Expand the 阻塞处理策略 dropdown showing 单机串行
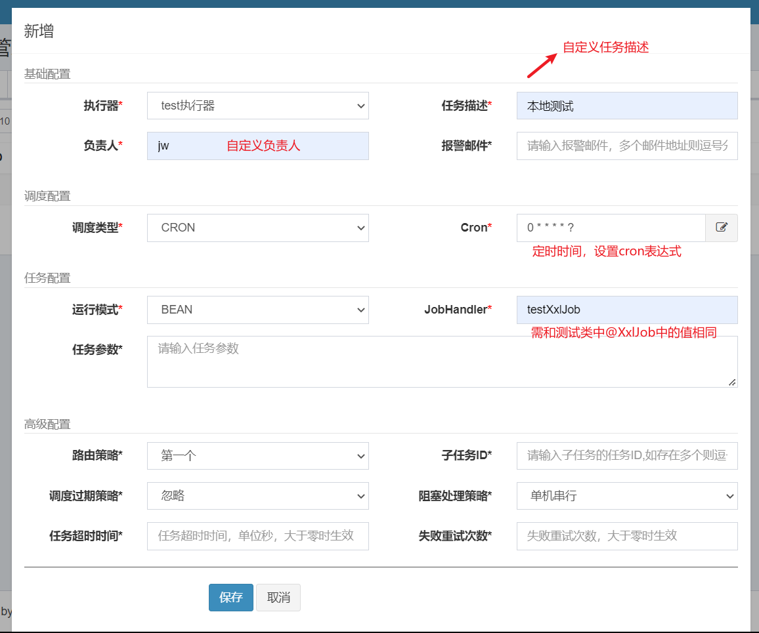The height and width of the screenshot is (633, 759). pos(627,496)
